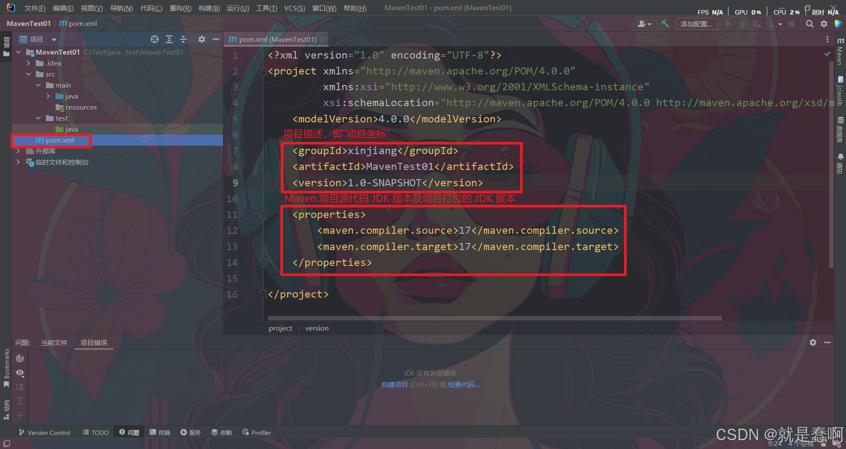
Task: Open run options dropdown arrow beside profiler
Action: [780, 24]
